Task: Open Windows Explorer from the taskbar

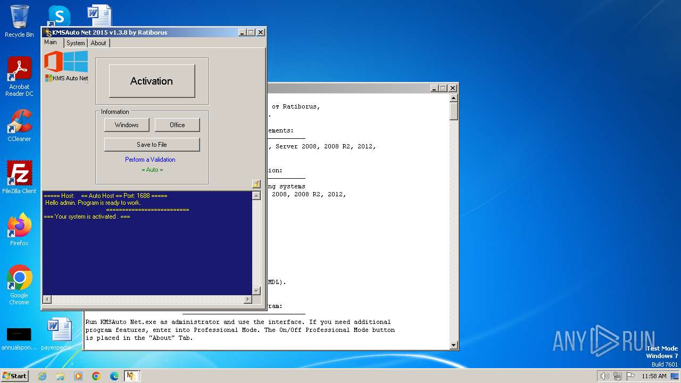Action: (60, 376)
